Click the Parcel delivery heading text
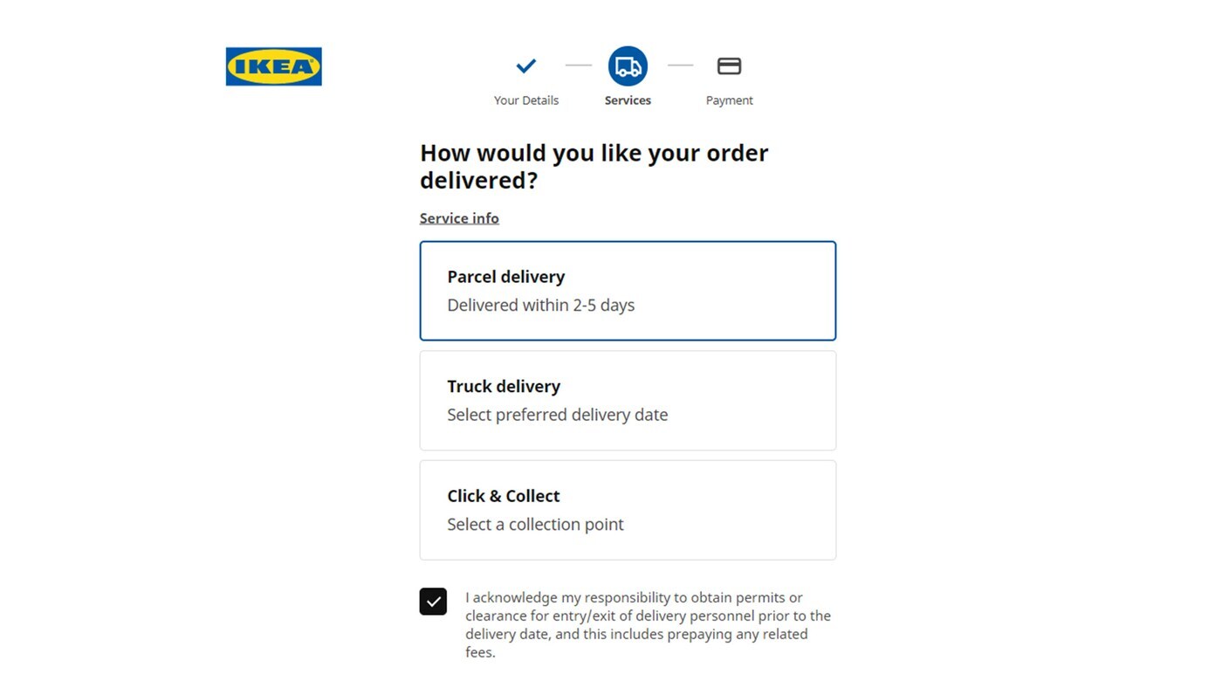1222x688 pixels. coord(506,276)
